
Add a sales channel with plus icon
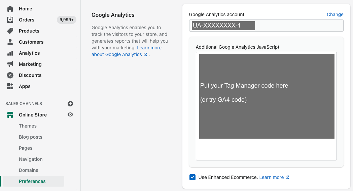(70, 104)
